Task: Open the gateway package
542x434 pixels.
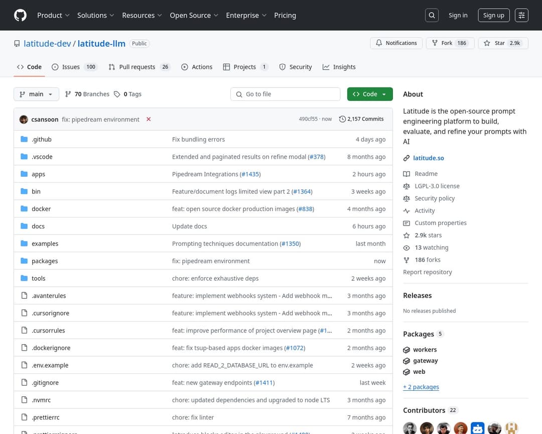Action: click(x=425, y=361)
